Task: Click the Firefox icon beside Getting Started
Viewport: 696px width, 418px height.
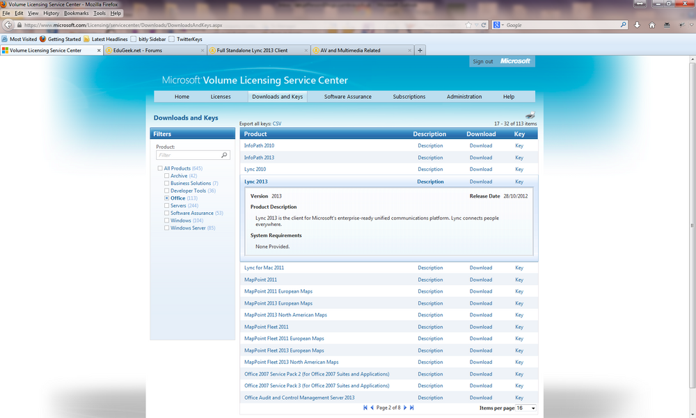Action: point(42,39)
